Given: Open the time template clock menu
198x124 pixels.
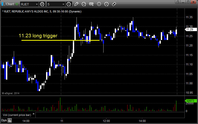Looking at the screenshot, I should 69,4.
